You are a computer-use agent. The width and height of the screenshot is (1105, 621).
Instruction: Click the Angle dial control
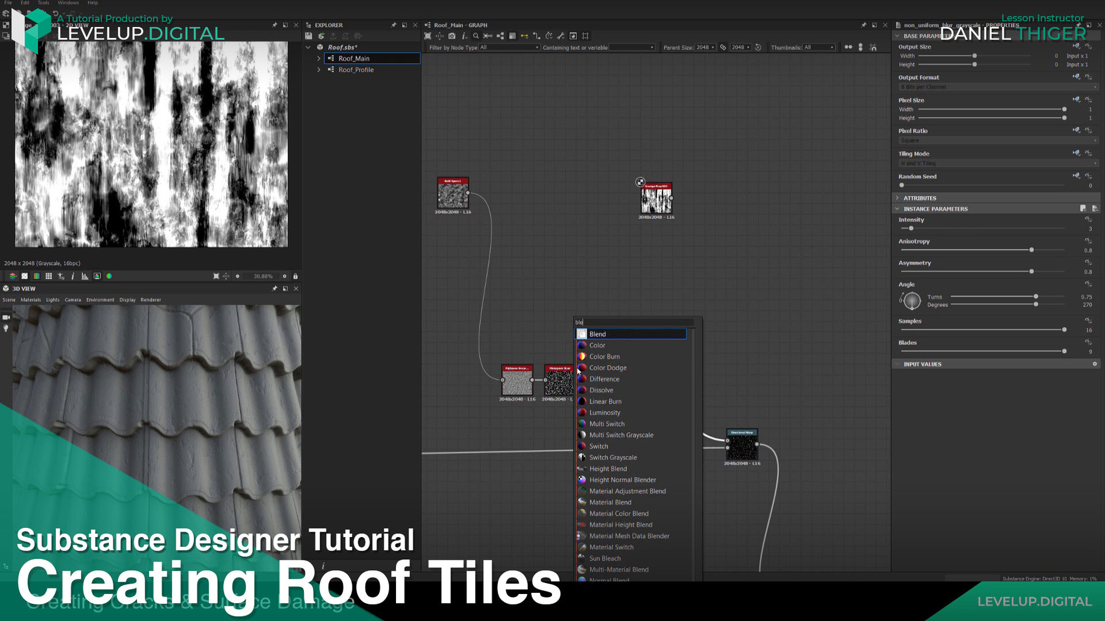[912, 301]
